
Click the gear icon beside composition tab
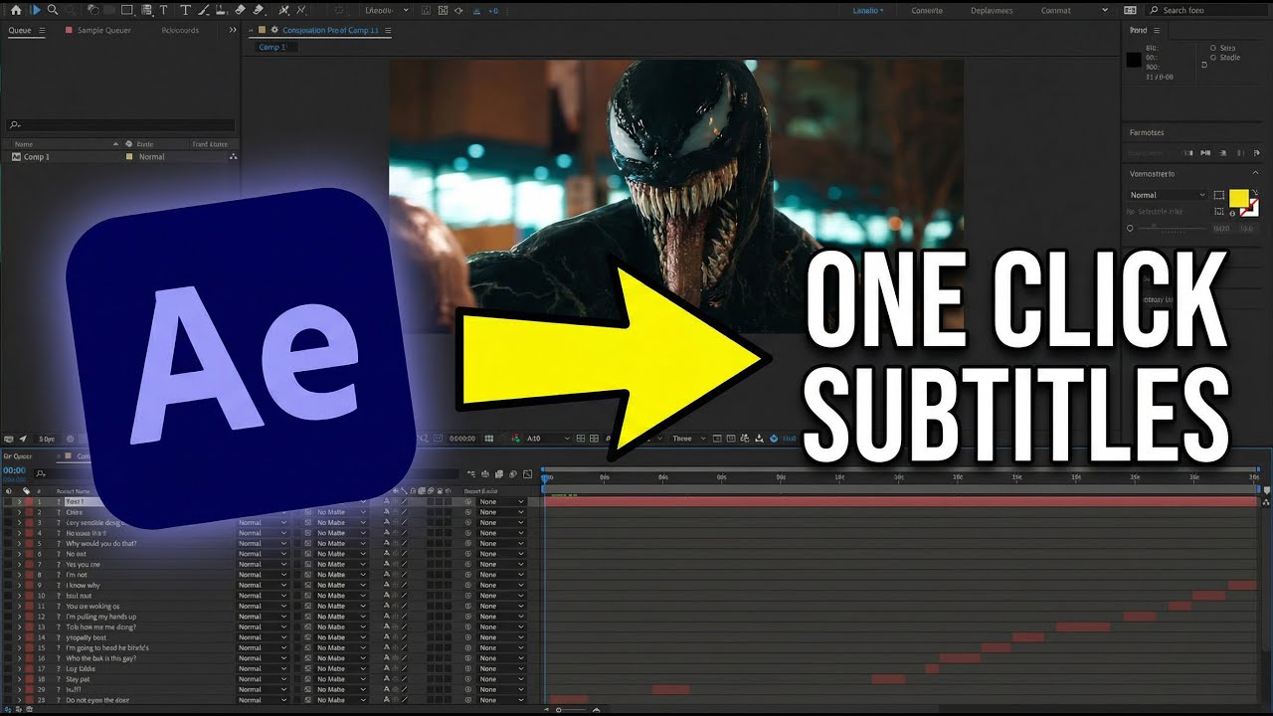click(x=274, y=31)
